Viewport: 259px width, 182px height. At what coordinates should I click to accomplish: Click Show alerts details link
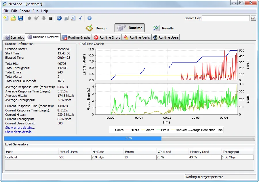[x=20, y=132]
